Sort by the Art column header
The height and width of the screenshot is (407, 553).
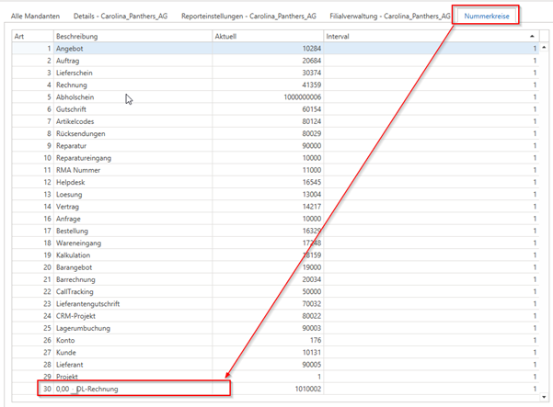coord(20,36)
